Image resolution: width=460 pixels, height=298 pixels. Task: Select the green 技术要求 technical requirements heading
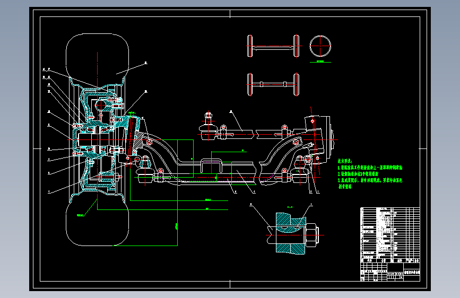point(345,161)
